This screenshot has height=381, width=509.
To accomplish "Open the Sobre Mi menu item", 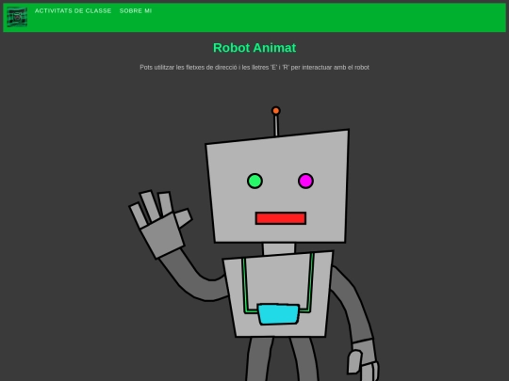I will tap(136, 10).
